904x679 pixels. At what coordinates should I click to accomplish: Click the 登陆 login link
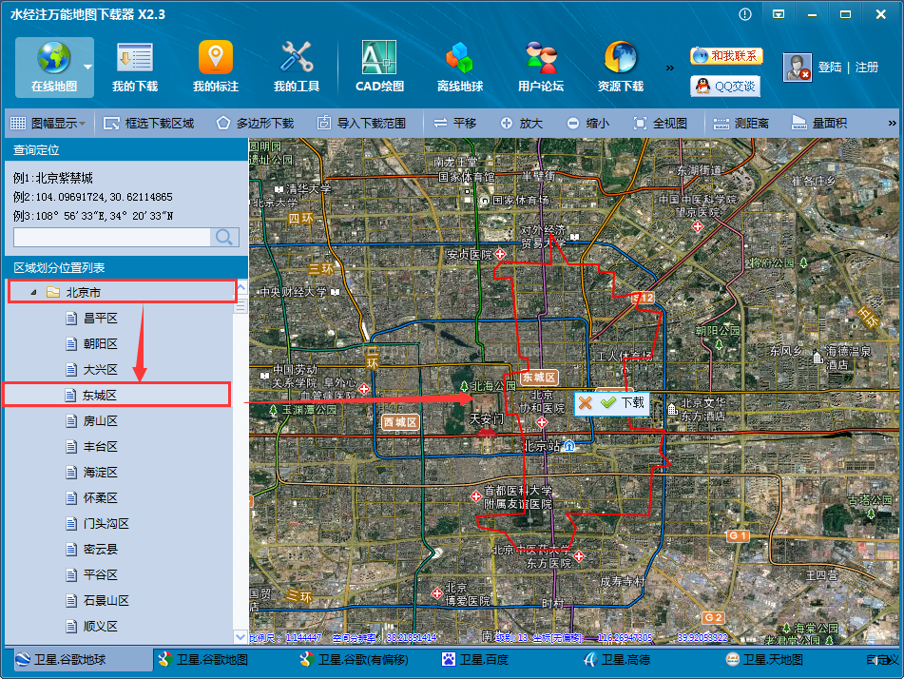coord(830,67)
